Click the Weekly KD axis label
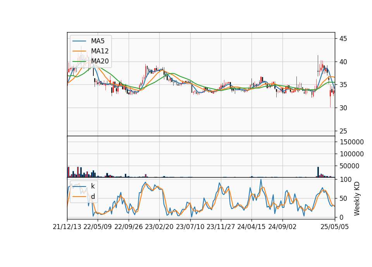The height and width of the screenshot is (267, 372). coord(357,199)
